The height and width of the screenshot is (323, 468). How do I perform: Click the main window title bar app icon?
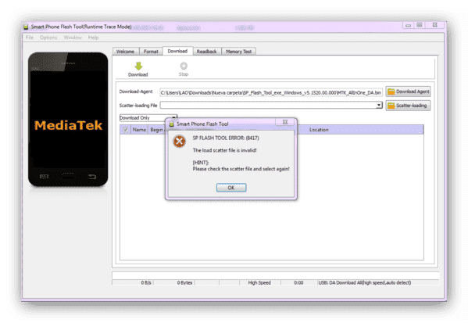tap(26, 27)
